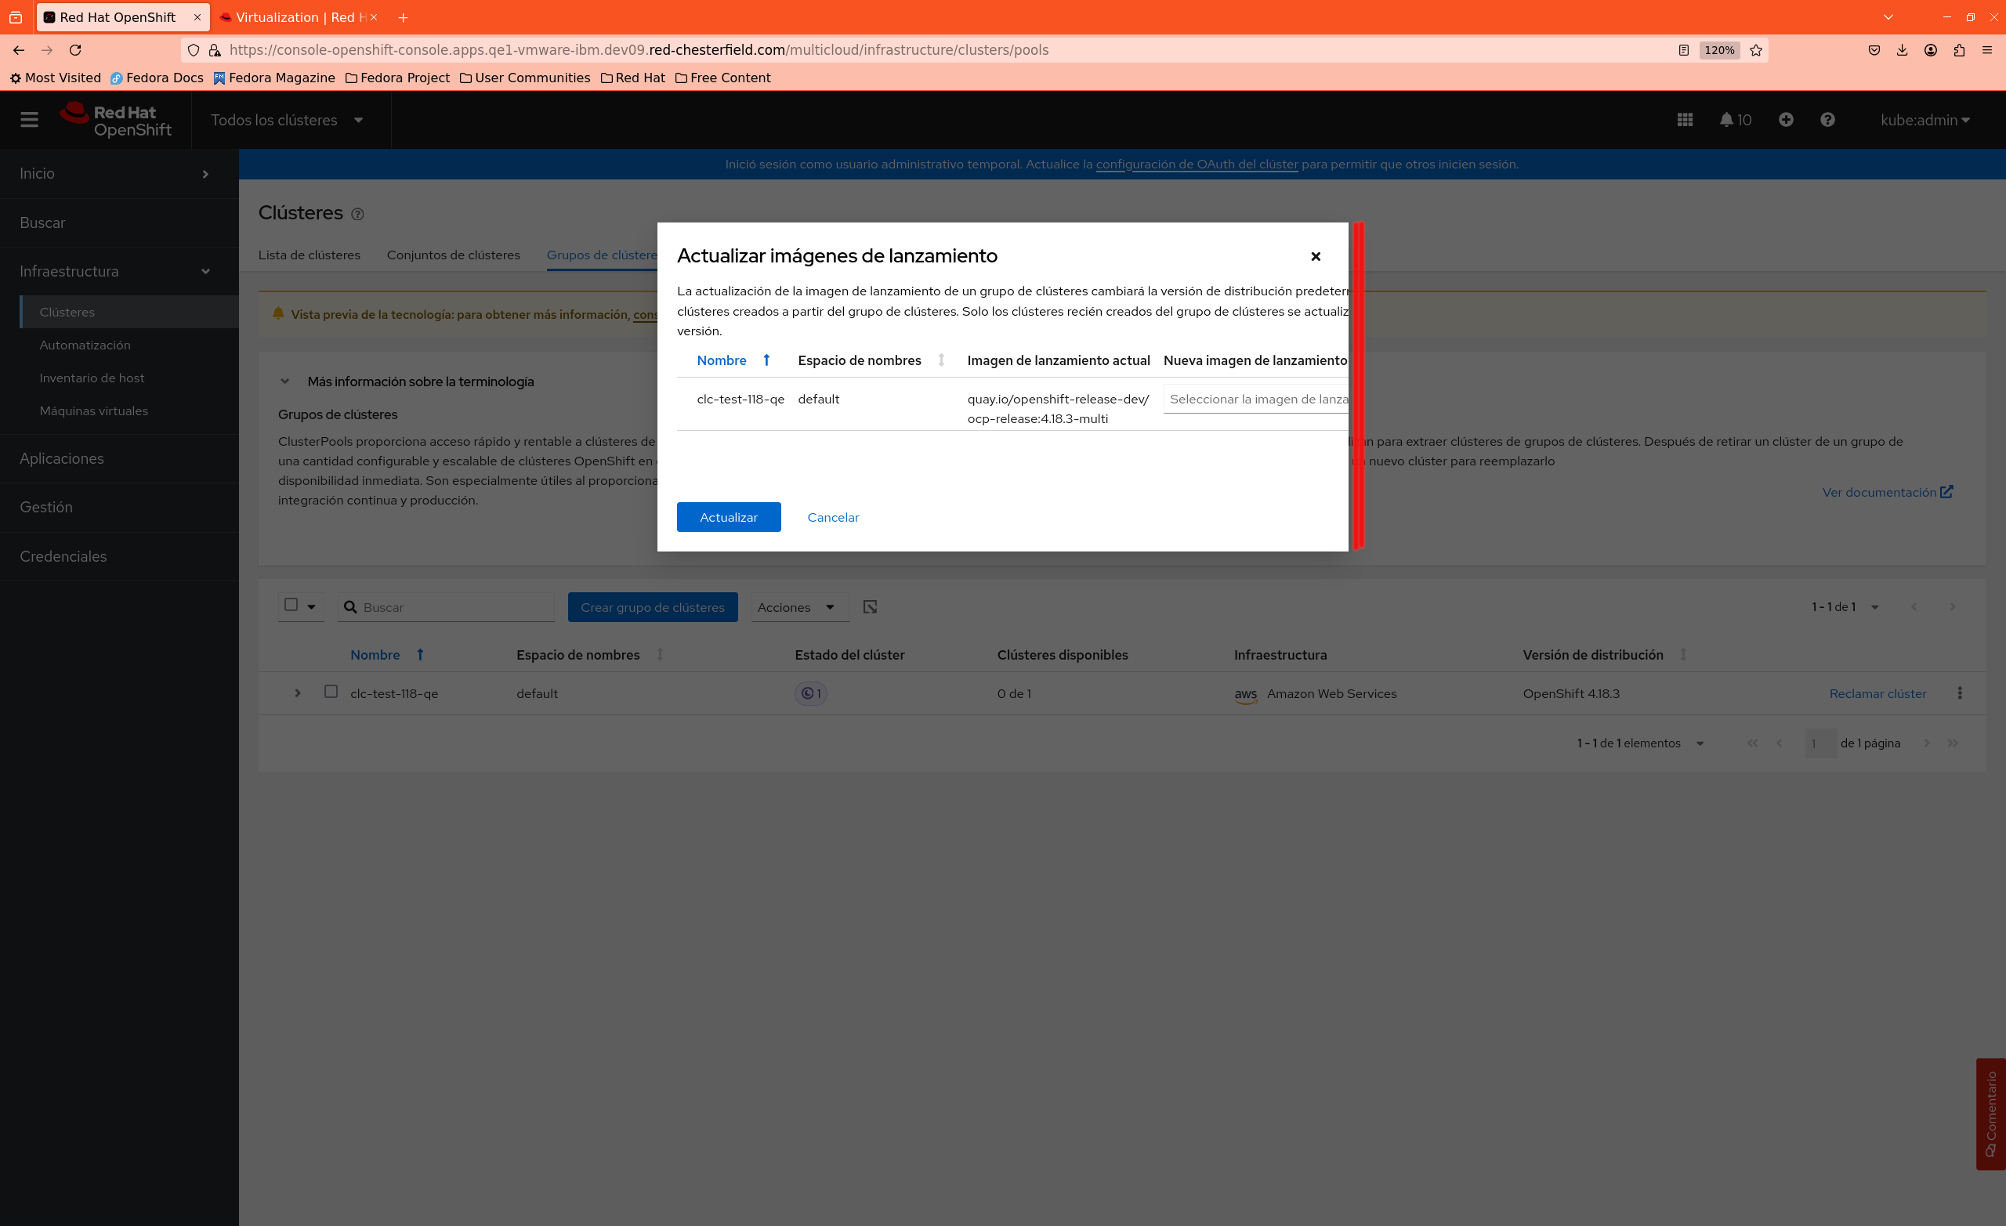2006x1226 pixels.
Task: Open the Acciones dropdown
Action: pos(795,607)
